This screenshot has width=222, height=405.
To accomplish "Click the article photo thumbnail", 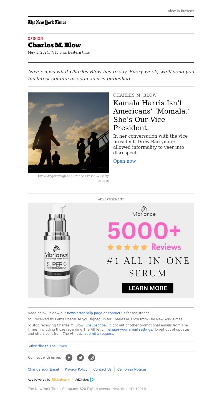I will [68, 133].
